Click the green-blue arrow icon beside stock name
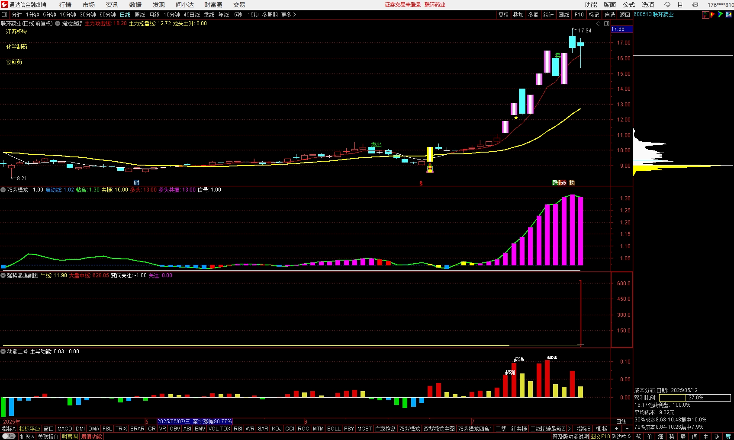Screen dimensions: 734x440 pyautogui.click(x=721, y=15)
